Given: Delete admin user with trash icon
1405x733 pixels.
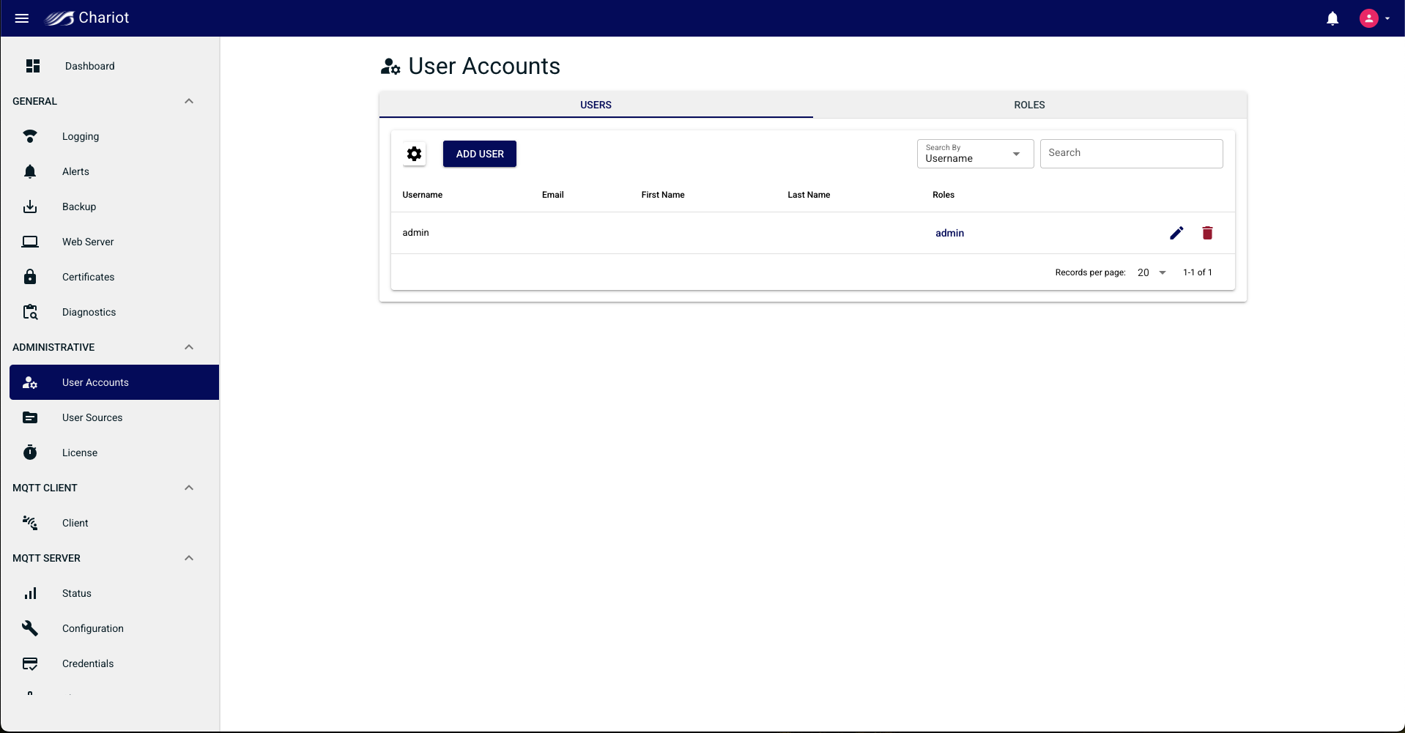Looking at the screenshot, I should (x=1207, y=233).
